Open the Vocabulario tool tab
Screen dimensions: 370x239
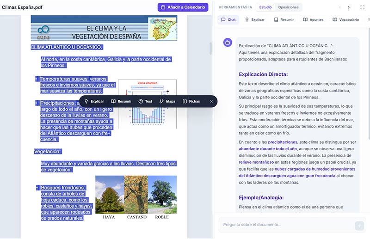(x=345, y=19)
